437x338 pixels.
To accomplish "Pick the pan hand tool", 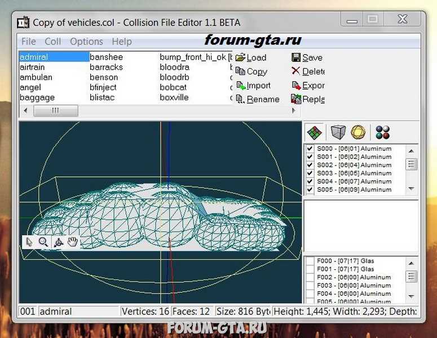I will pyautogui.click(x=73, y=242).
